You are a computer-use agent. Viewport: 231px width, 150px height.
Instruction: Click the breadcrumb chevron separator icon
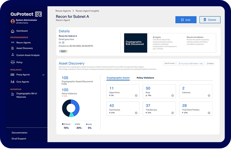pyautogui.click(x=73, y=11)
